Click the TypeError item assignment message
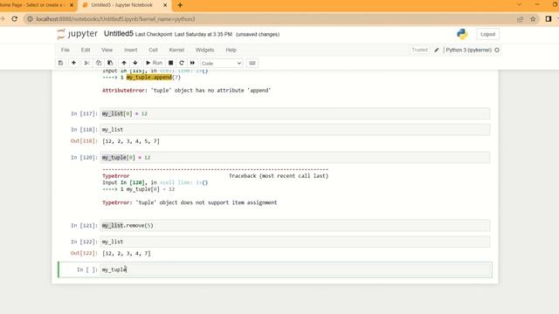The image size is (559, 314). click(190, 202)
